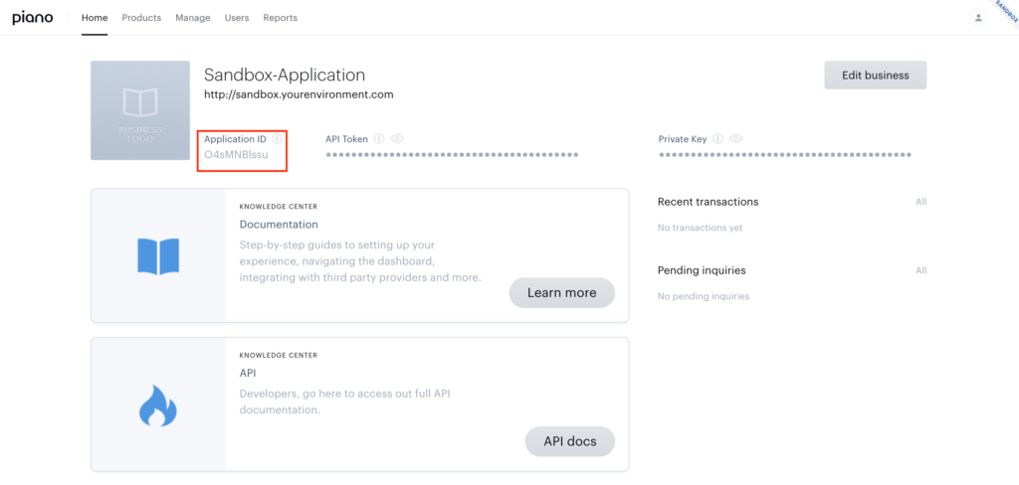This screenshot has height=485, width=1019.
Task: View All recent transactions
Action: [x=920, y=202]
